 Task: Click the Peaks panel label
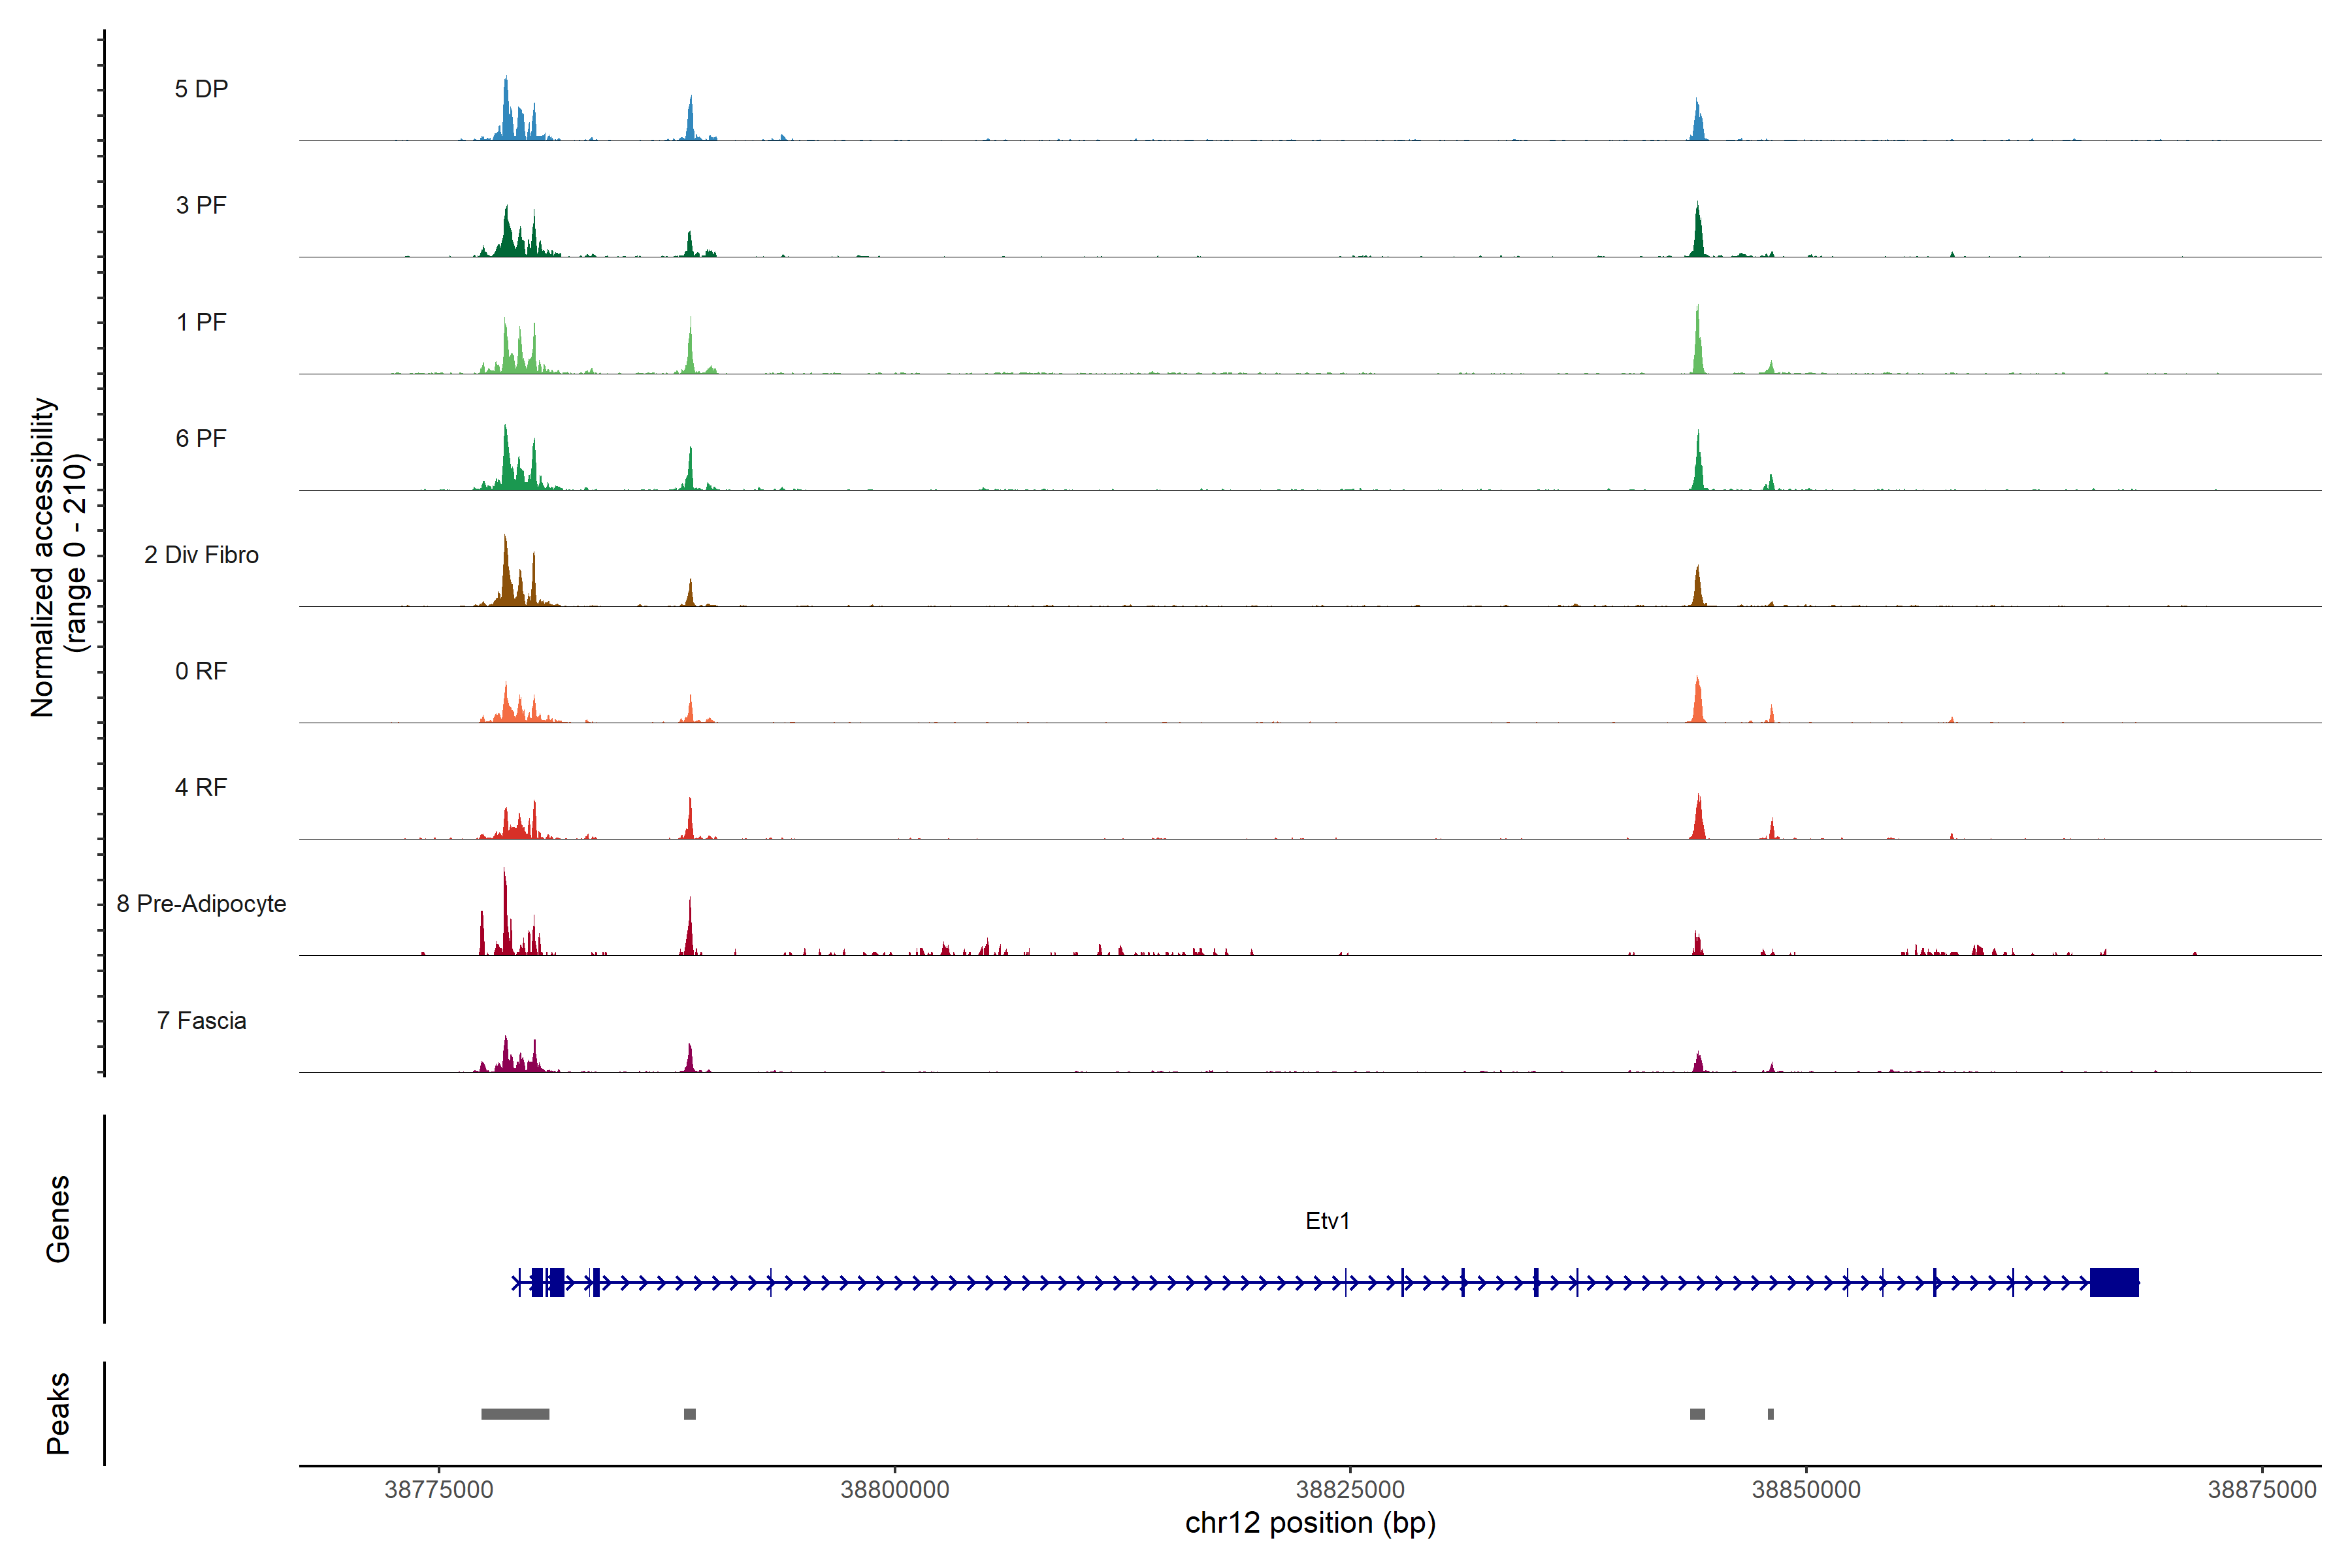click(58, 1413)
